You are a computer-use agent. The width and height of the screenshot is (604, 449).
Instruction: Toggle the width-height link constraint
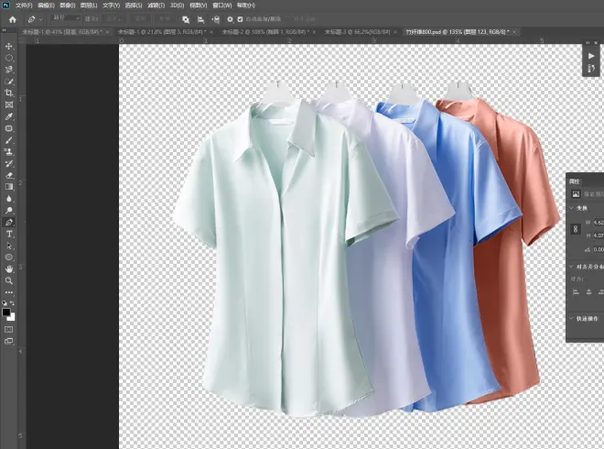coord(576,229)
